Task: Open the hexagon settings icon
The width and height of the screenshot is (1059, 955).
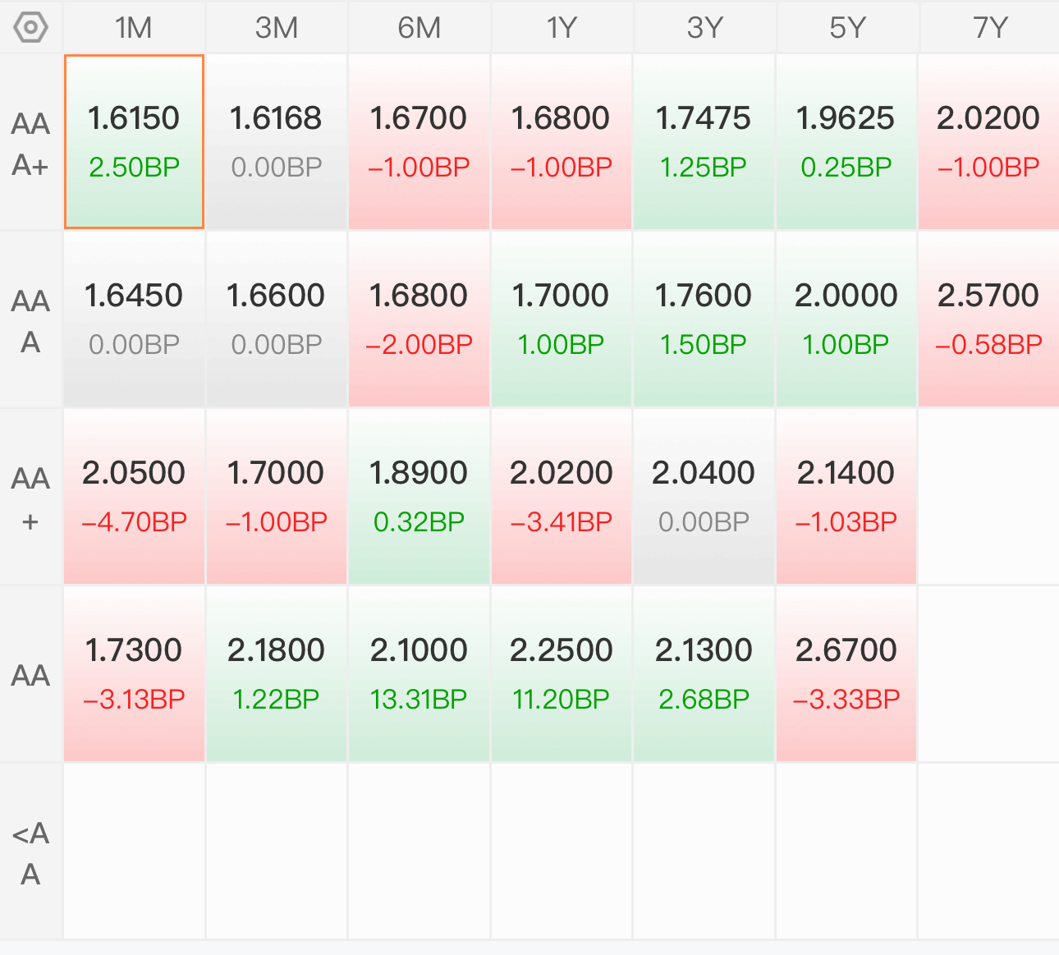Action: [31, 28]
